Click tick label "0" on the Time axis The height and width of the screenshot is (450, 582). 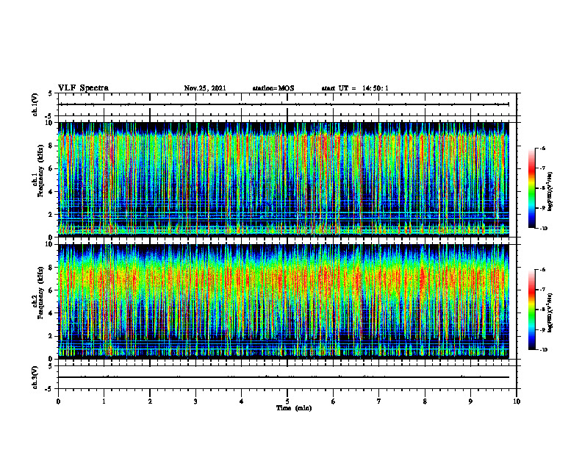(58, 401)
